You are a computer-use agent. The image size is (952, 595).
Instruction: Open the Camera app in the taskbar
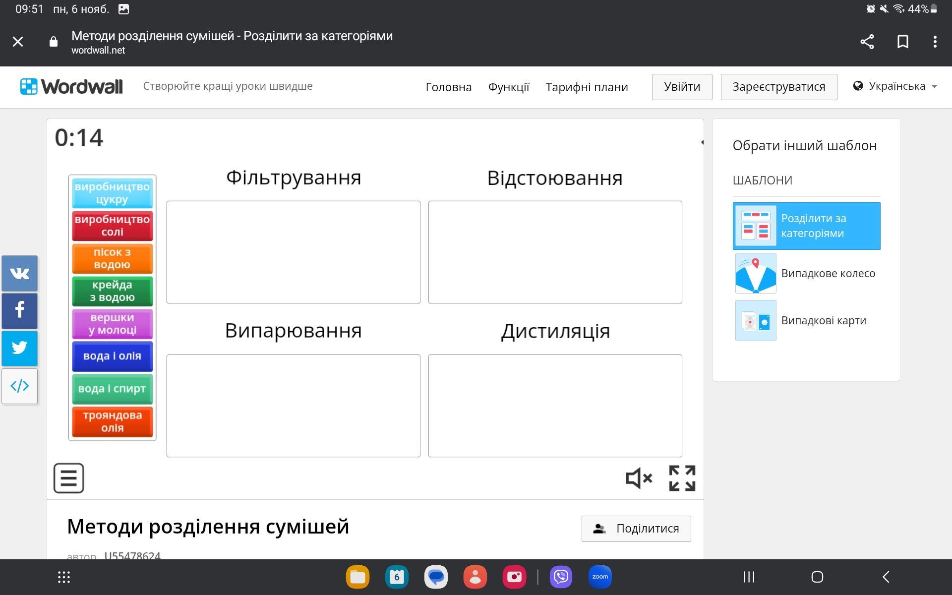[514, 577]
